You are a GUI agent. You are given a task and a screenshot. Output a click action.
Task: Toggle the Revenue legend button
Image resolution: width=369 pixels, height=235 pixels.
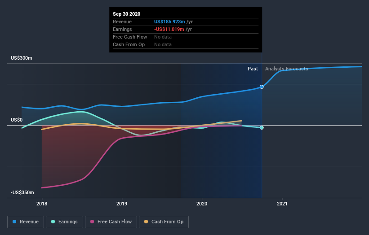point(26,222)
